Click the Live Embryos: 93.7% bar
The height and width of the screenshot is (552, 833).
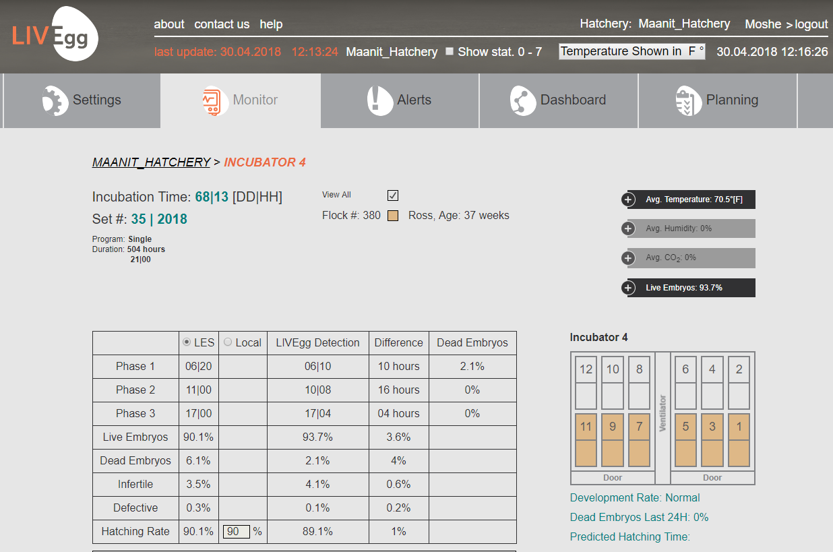[691, 288]
